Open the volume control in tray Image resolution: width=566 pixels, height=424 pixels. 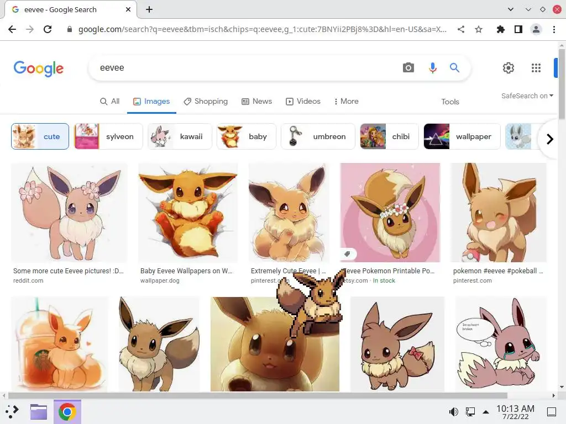453,412
